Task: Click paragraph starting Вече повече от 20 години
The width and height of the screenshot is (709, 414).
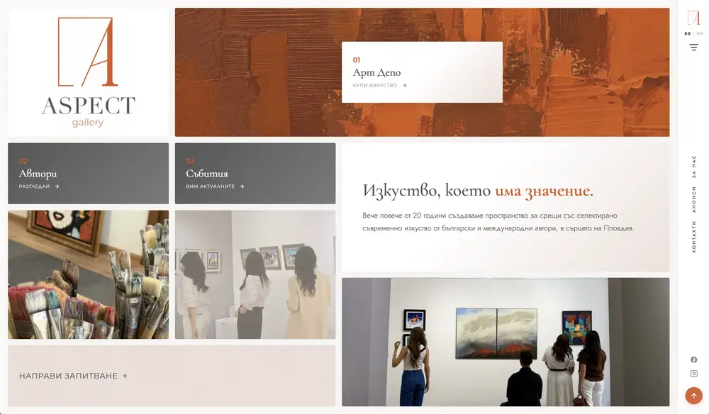Action: click(x=498, y=222)
